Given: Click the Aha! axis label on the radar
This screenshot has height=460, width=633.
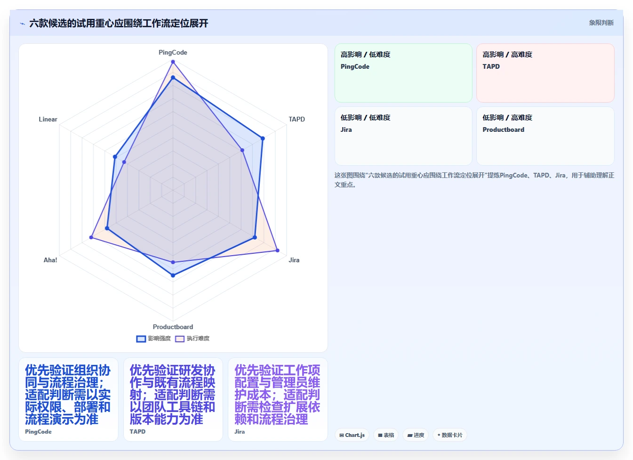Looking at the screenshot, I should pos(50,260).
